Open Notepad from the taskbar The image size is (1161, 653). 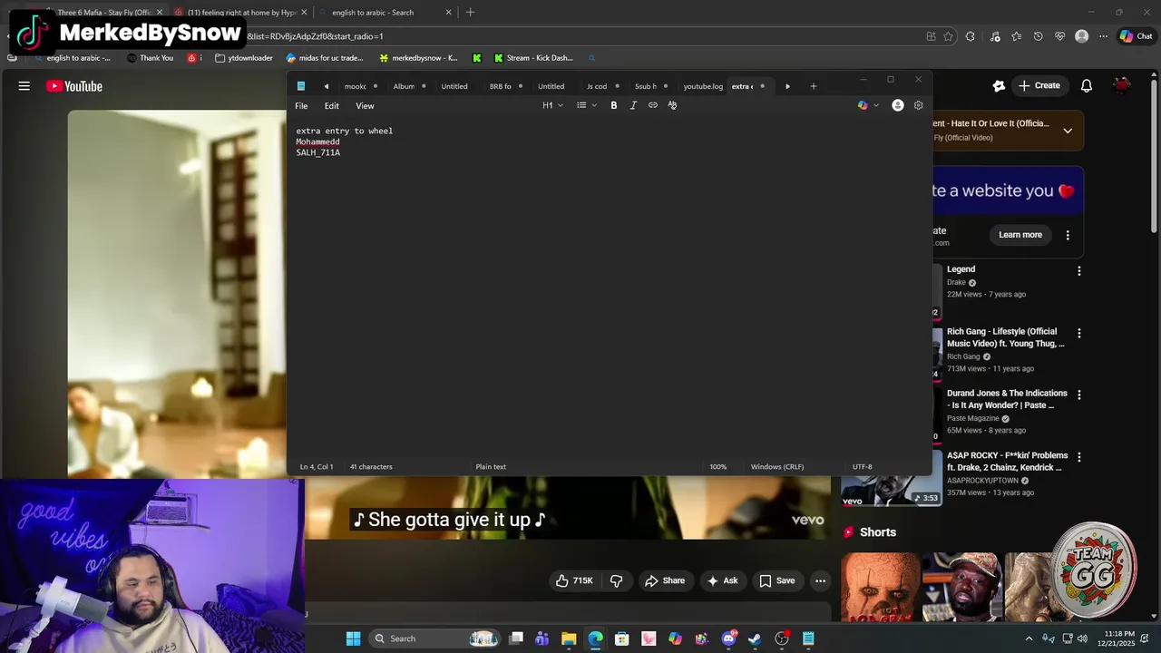pyautogui.click(x=808, y=638)
